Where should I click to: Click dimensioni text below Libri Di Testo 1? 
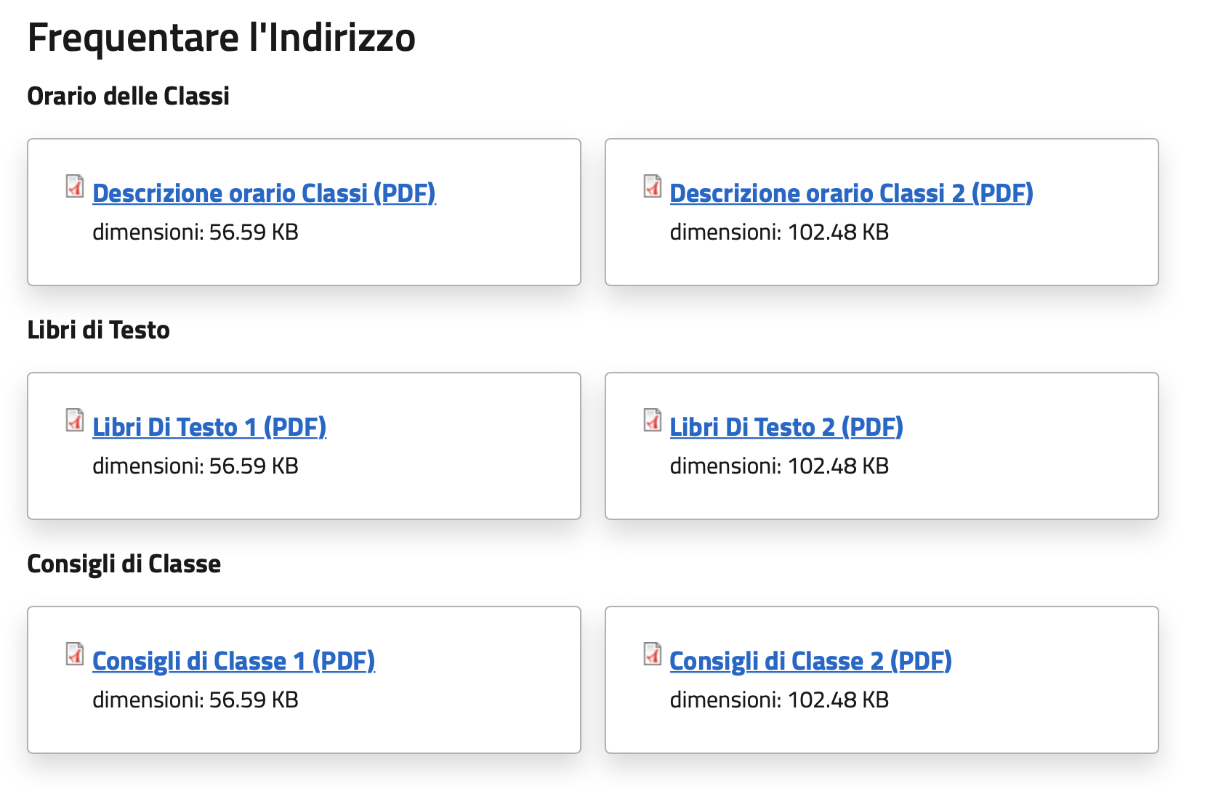point(196,466)
